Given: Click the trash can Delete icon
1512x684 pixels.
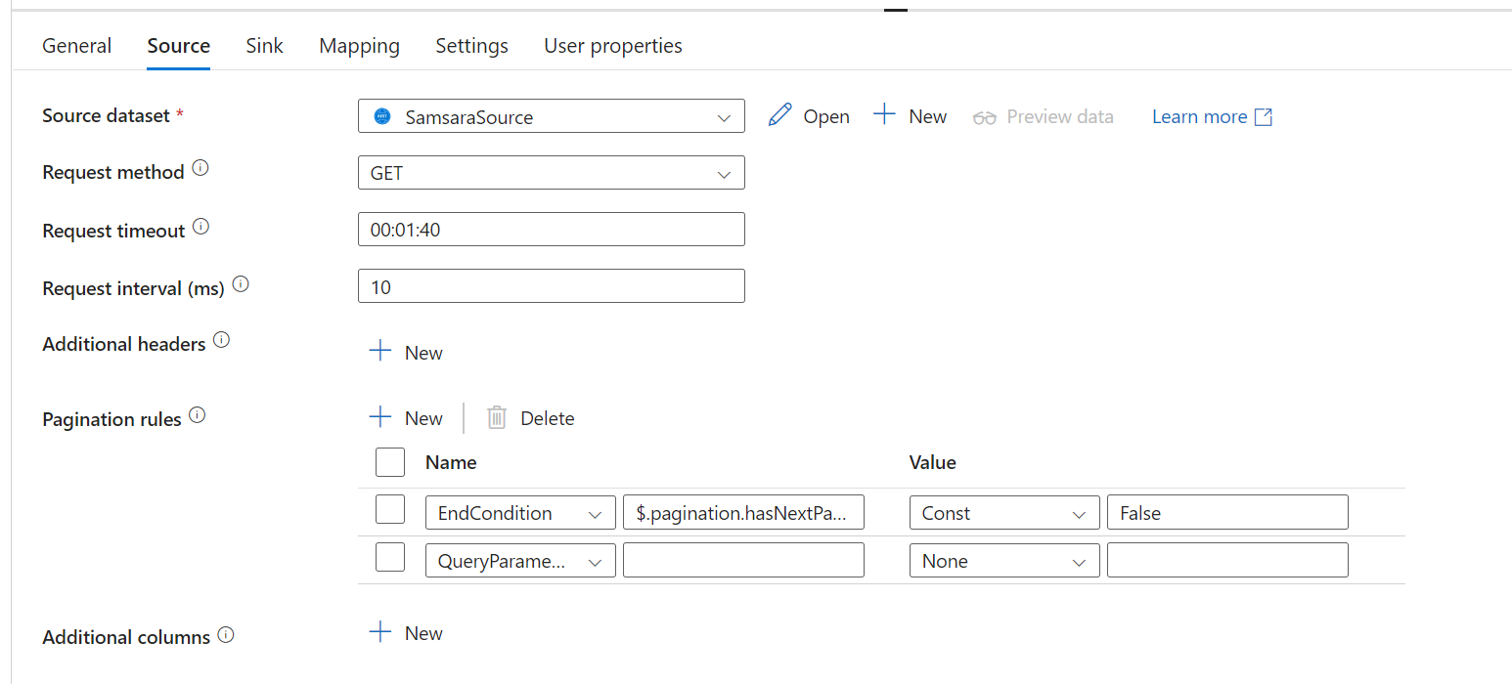Looking at the screenshot, I should click(x=497, y=418).
